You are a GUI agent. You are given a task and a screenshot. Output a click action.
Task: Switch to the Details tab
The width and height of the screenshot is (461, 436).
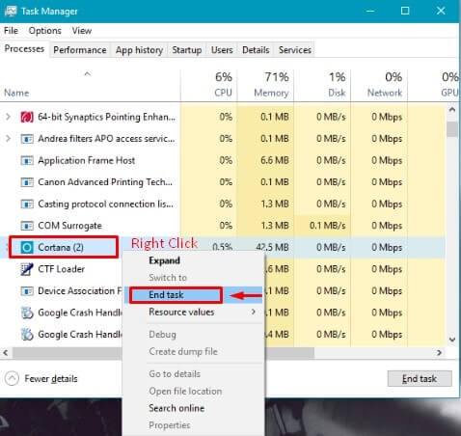256,50
